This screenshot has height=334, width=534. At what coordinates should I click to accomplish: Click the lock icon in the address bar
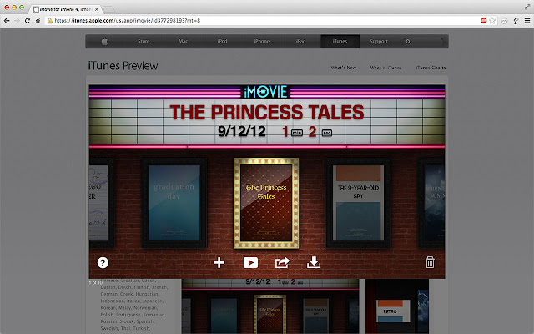[50, 21]
